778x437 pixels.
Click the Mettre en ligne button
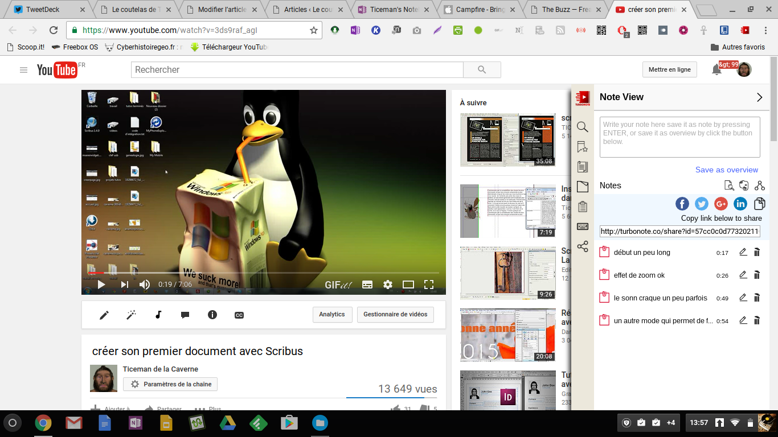(x=669, y=69)
